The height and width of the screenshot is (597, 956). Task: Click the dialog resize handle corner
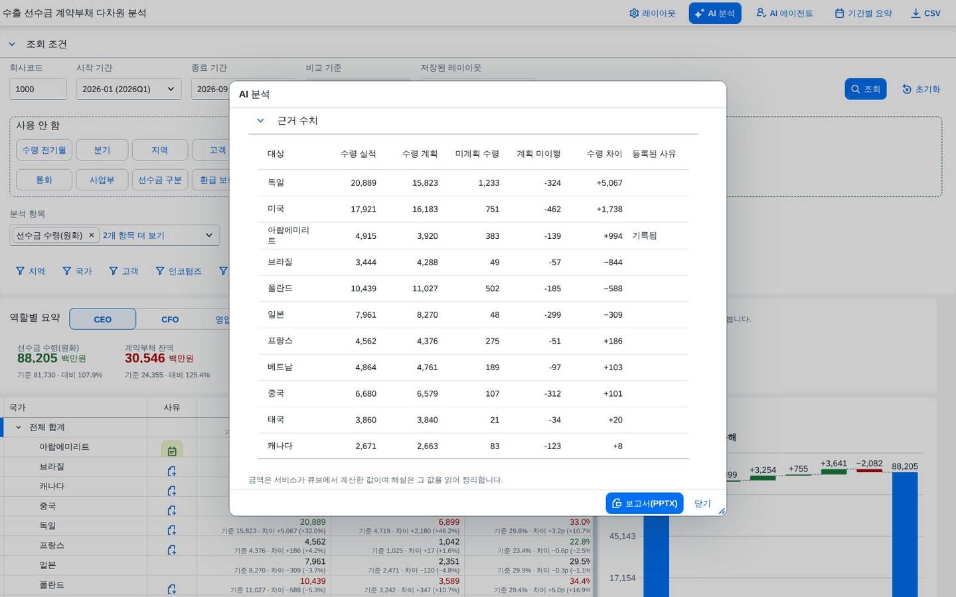click(x=722, y=511)
